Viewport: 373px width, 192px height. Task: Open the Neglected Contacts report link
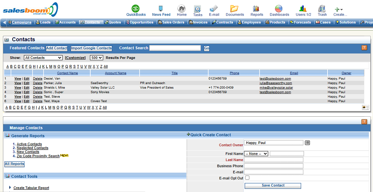click(32, 148)
